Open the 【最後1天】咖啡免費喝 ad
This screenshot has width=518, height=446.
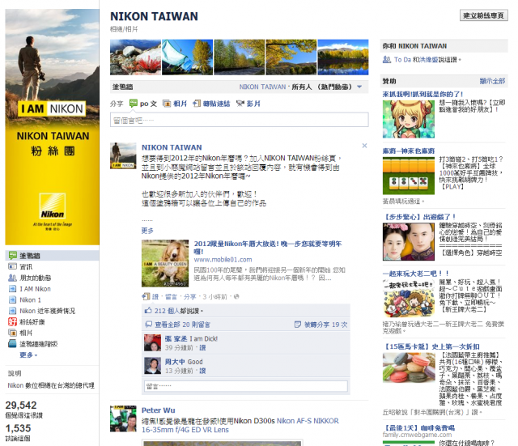(418, 428)
